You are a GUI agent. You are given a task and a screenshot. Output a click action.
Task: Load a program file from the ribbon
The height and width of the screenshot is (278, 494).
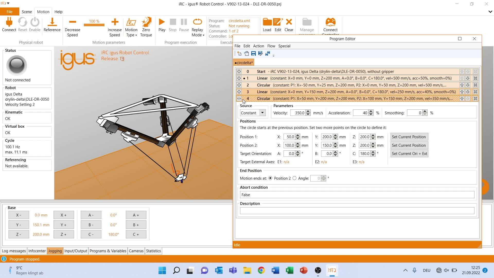click(x=267, y=25)
